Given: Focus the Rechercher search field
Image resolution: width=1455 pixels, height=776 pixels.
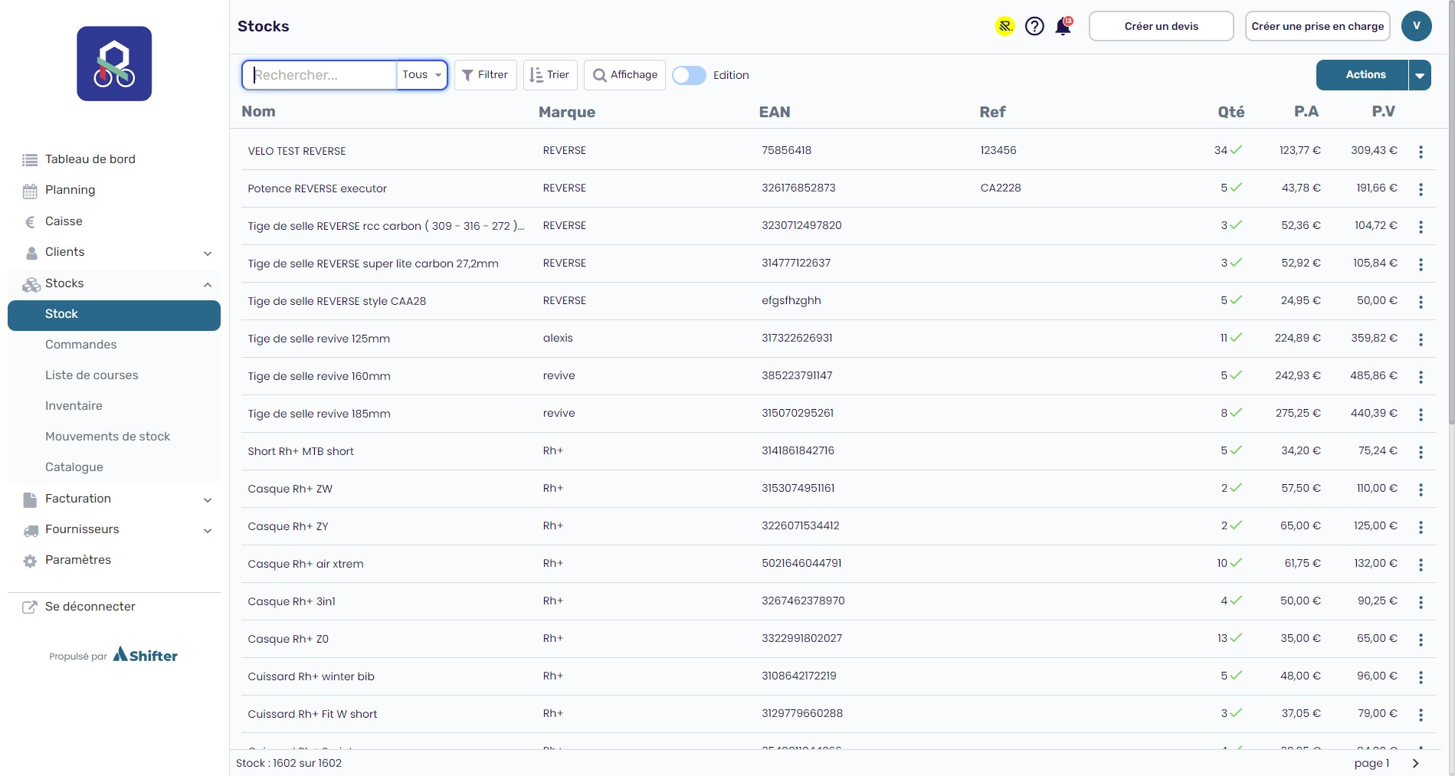Looking at the screenshot, I should (320, 75).
